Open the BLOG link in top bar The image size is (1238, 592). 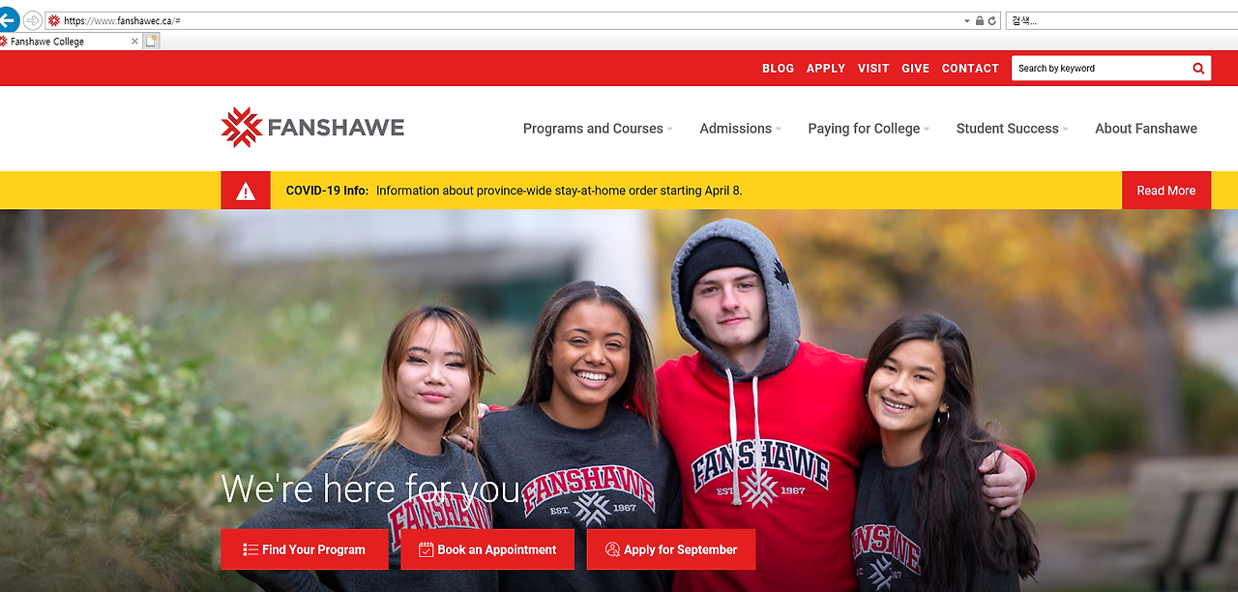tap(778, 69)
